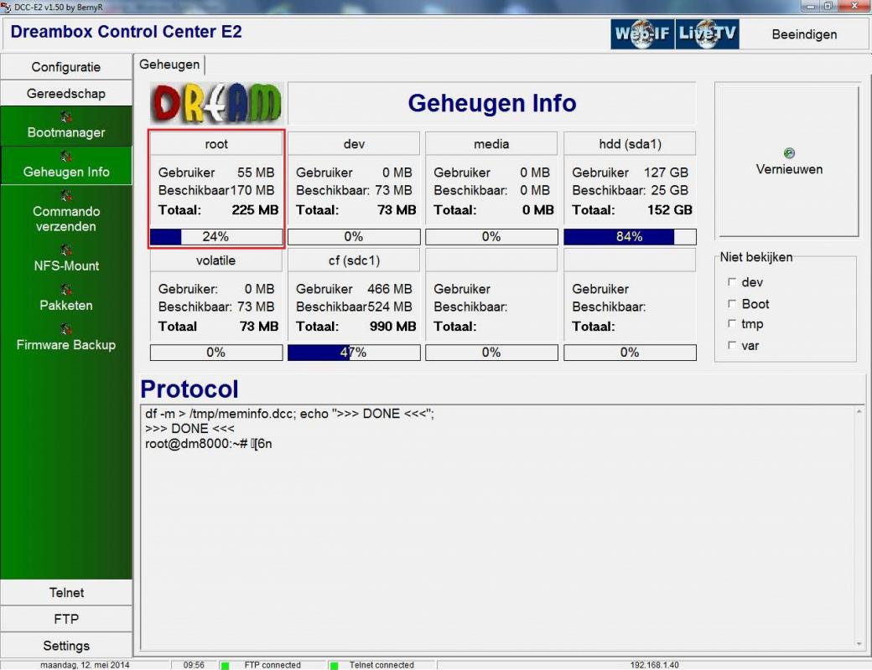Open the FTP section
872x670 pixels.
click(x=66, y=619)
